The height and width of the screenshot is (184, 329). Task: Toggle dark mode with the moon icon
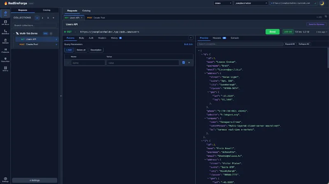click(322, 3)
